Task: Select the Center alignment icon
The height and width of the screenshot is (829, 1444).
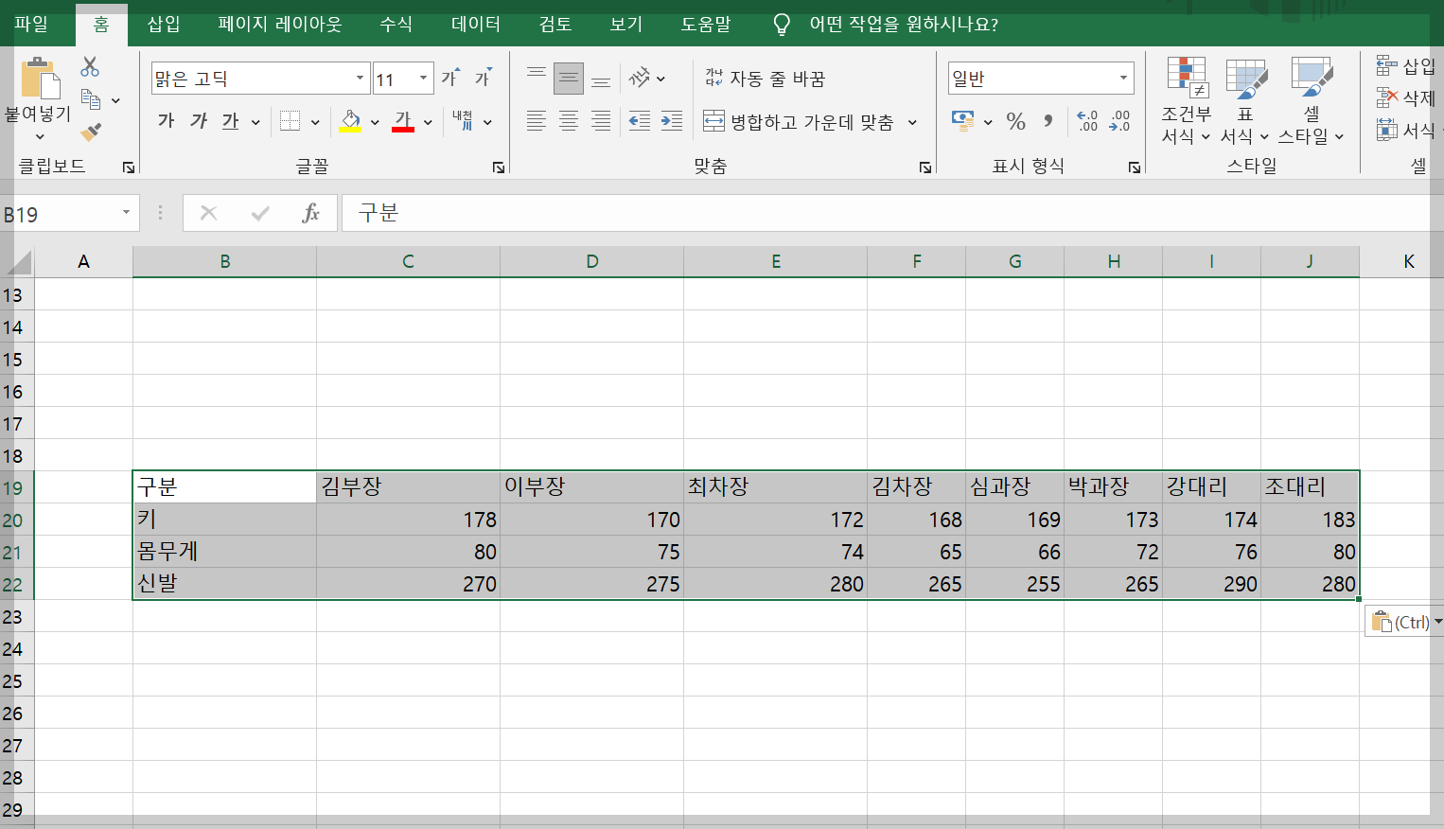Action: [569, 121]
